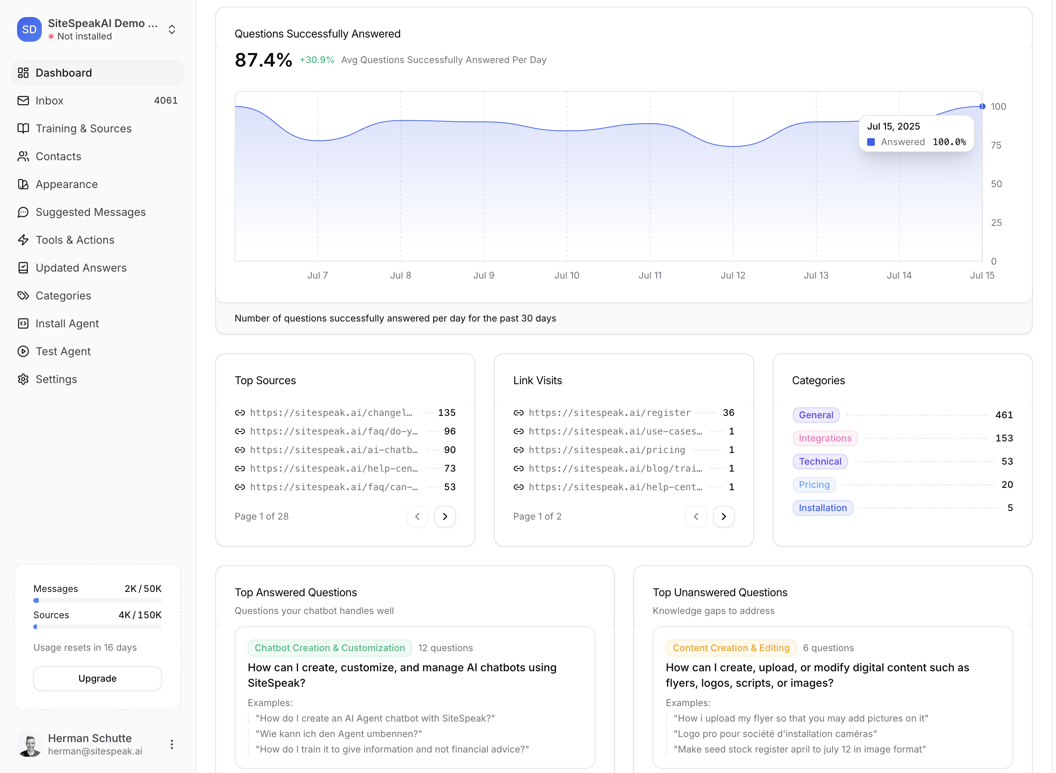
Task: Open Suggested Messages in sidebar
Action: coord(90,212)
